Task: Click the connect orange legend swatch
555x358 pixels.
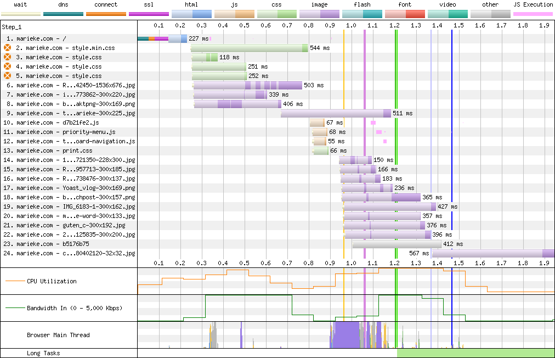Action: (x=106, y=13)
